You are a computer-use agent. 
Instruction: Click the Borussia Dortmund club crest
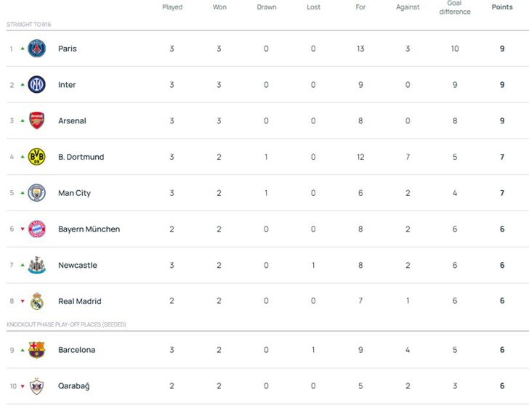pyautogui.click(x=36, y=157)
